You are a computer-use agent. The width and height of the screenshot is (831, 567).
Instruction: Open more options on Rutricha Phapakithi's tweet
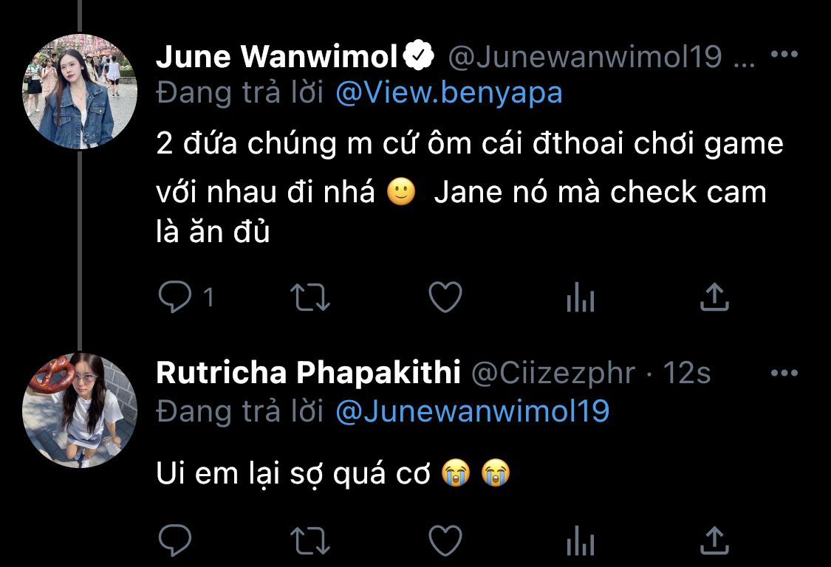tap(784, 373)
